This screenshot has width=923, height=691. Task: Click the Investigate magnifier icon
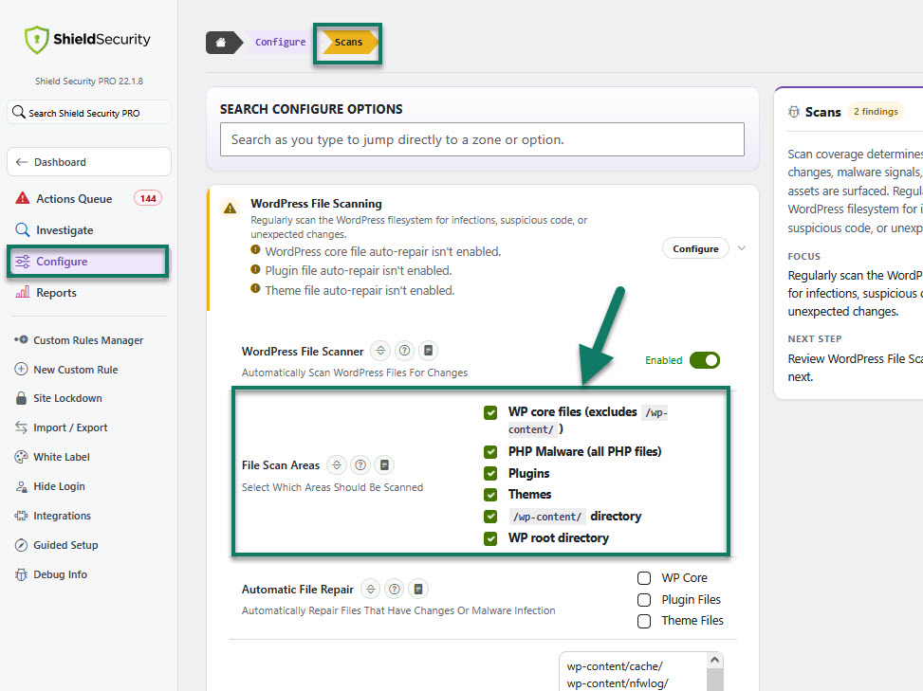[23, 230]
